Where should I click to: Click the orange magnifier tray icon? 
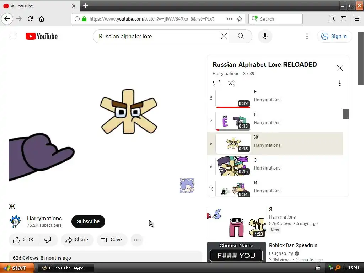tap(338, 268)
